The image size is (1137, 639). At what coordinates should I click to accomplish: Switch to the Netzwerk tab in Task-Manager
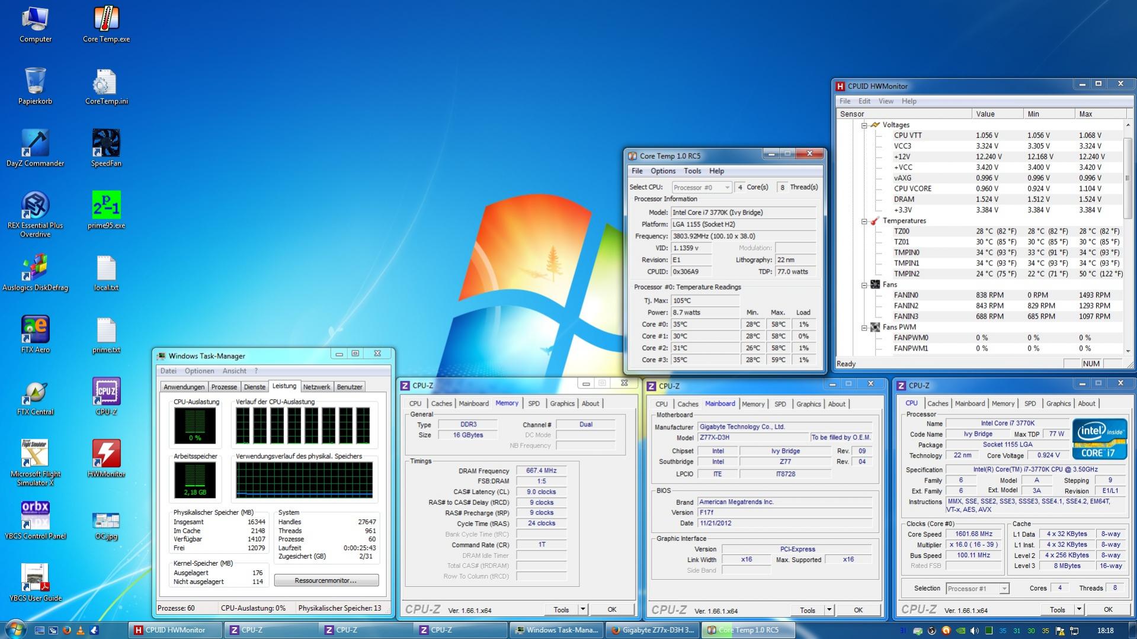tap(316, 387)
